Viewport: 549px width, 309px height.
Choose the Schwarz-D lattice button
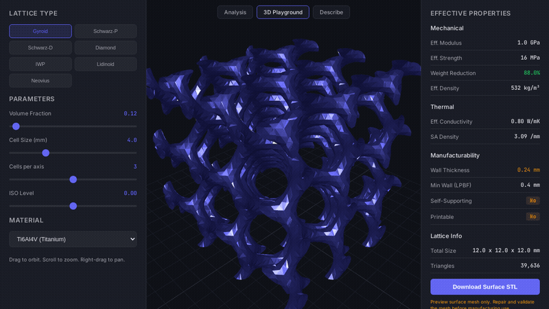pyautogui.click(x=40, y=47)
